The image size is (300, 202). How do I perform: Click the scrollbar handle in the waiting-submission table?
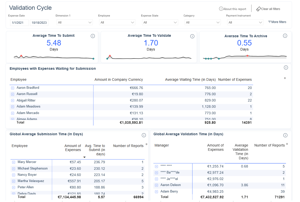point(285,78)
